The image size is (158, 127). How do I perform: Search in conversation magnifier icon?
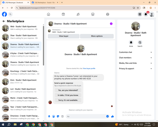click(x=140, y=43)
